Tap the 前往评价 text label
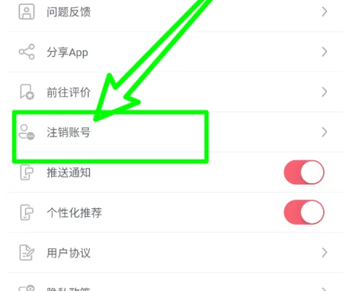The width and height of the screenshot is (344, 291). [69, 92]
